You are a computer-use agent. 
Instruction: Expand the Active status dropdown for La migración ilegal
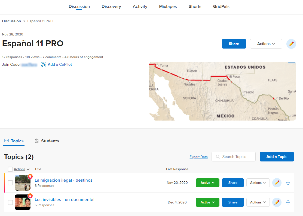click(207, 183)
